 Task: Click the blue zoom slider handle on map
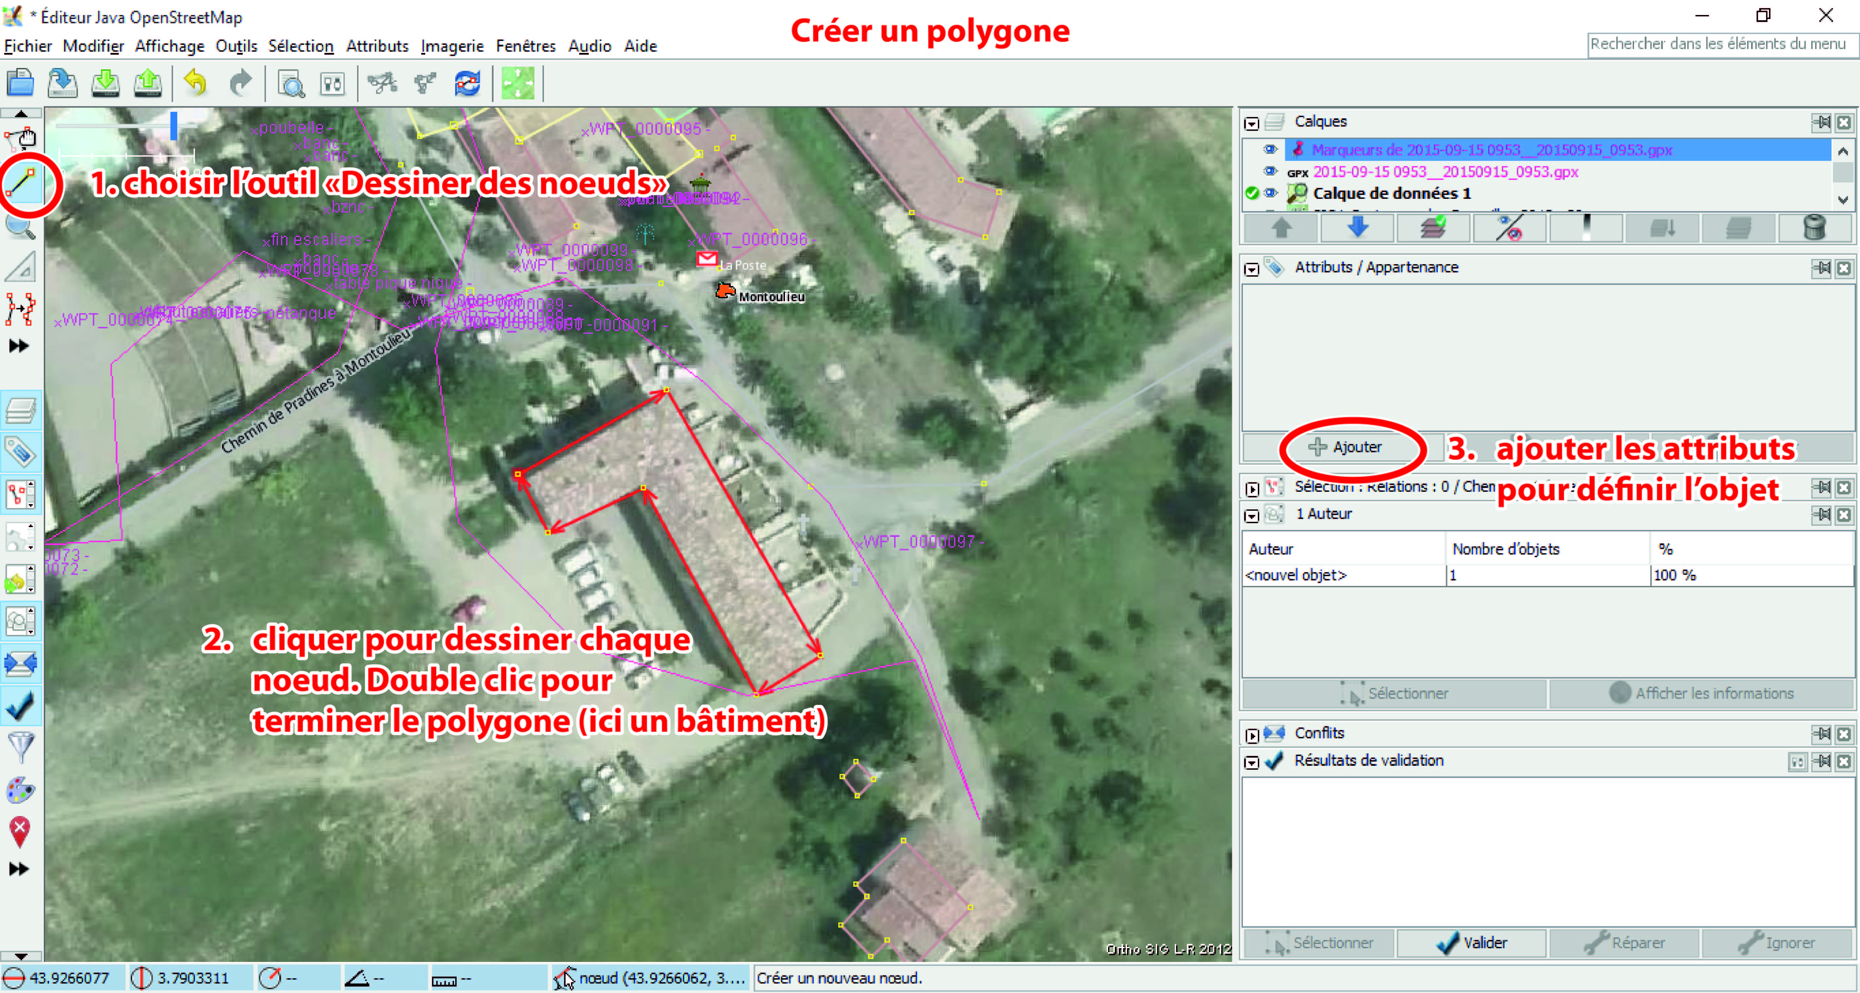[x=173, y=126]
